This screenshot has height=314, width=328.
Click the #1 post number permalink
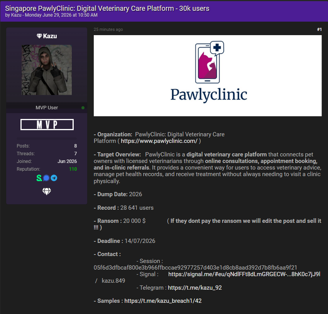click(x=319, y=29)
